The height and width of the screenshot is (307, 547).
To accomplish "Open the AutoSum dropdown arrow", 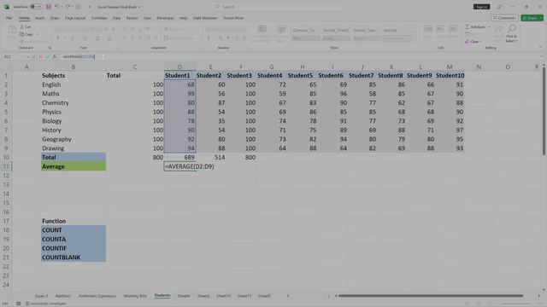I will point(489,26).
